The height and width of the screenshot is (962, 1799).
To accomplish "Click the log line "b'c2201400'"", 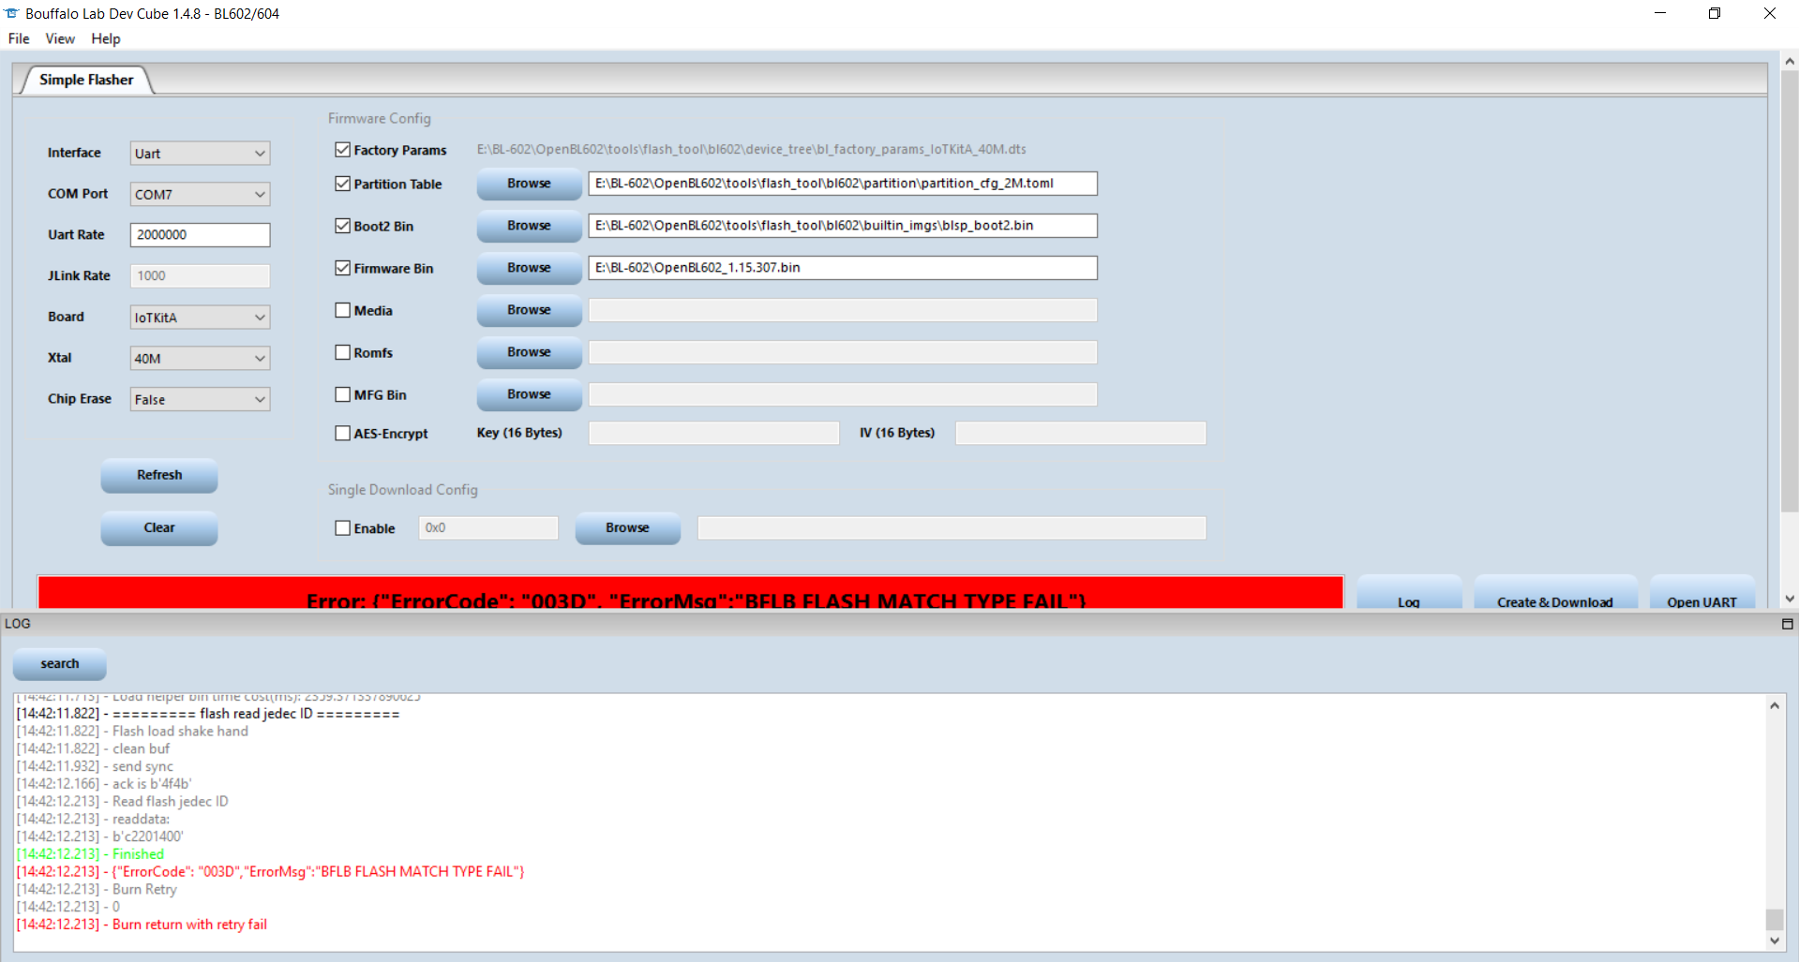I will click(100, 836).
